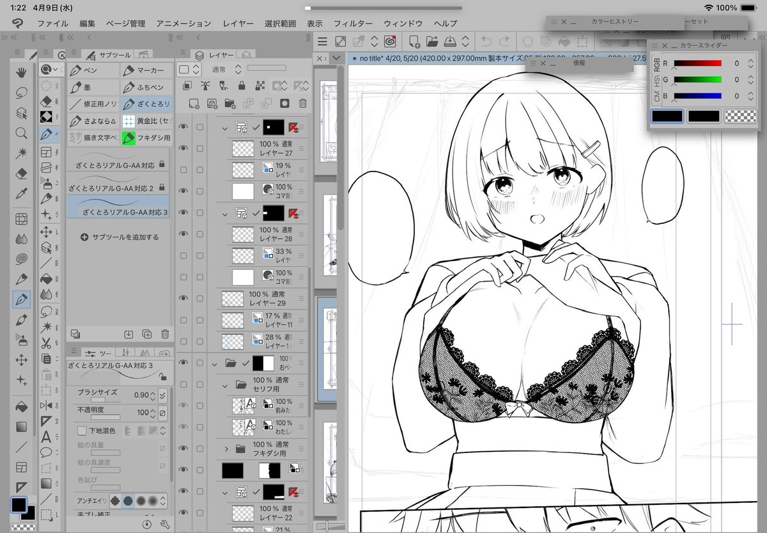Click the new page document icon

414,42
